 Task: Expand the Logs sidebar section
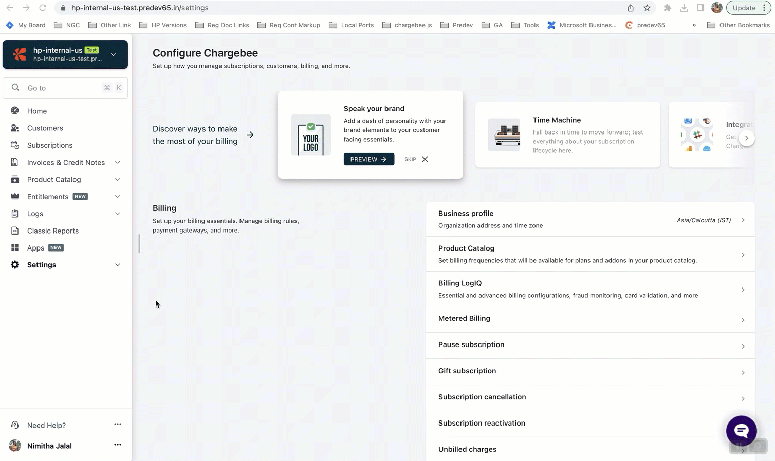pos(117,214)
